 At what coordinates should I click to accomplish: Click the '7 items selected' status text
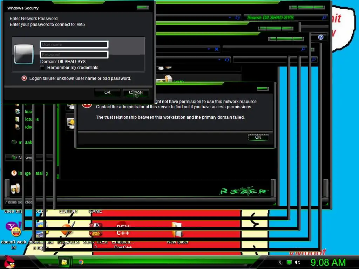pyautogui.click(x=19, y=202)
